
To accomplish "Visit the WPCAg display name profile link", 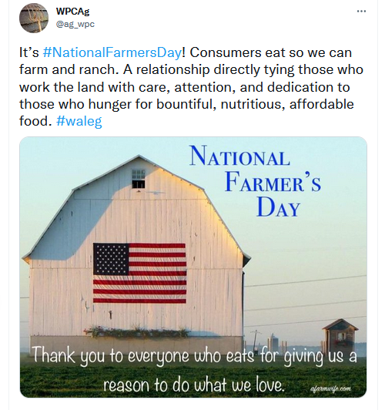I will [73, 12].
